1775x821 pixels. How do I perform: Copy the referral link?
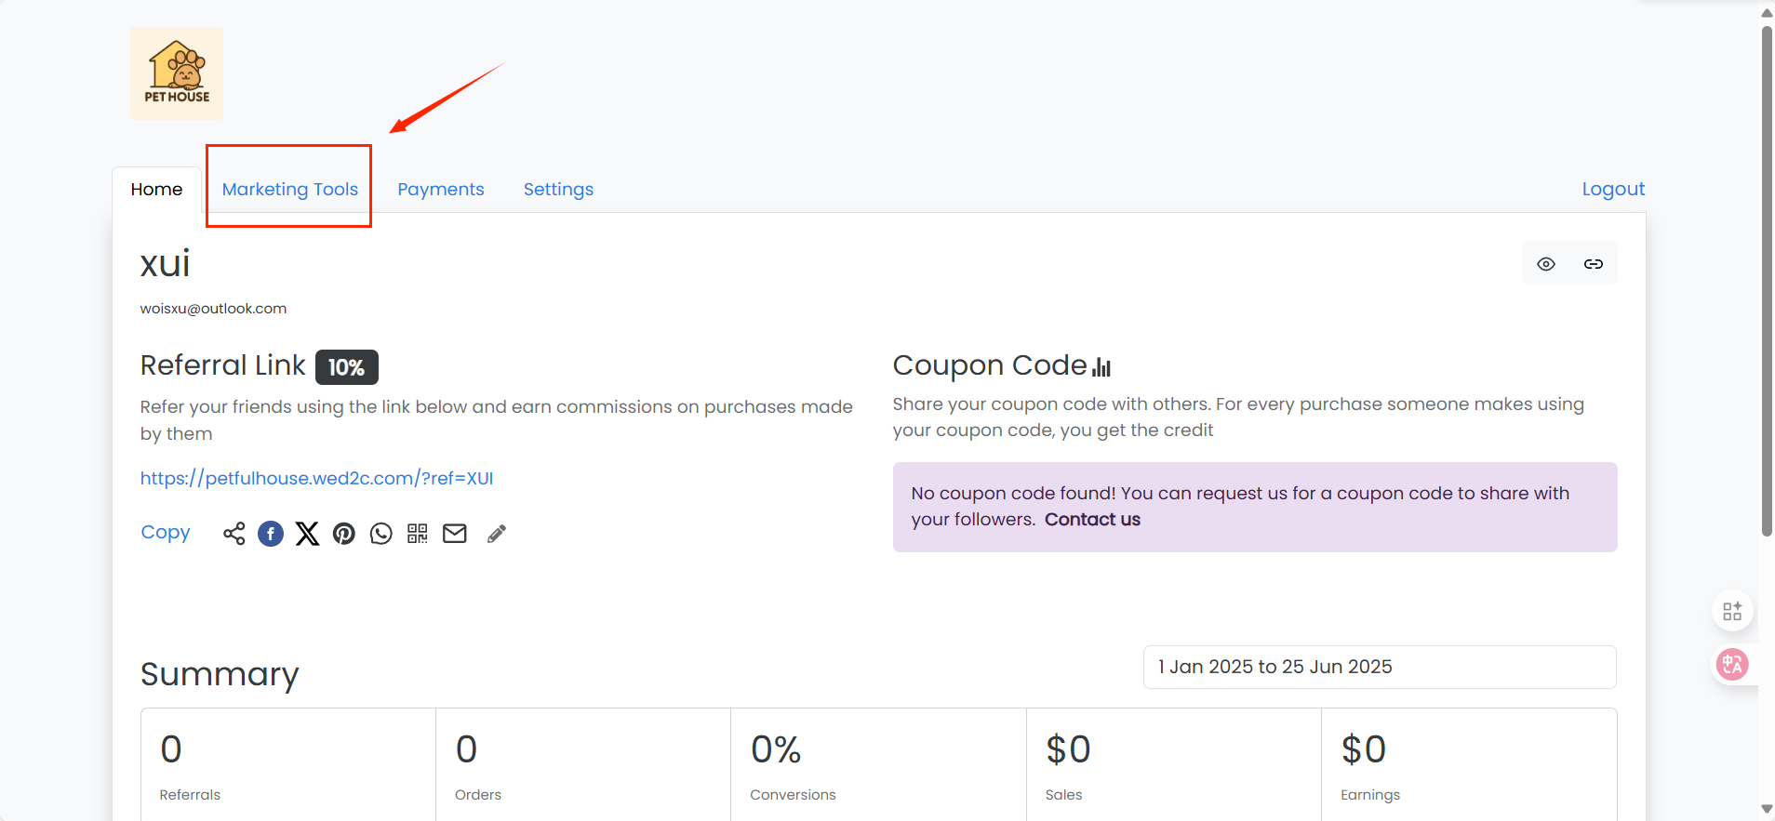tap(166, 532)
